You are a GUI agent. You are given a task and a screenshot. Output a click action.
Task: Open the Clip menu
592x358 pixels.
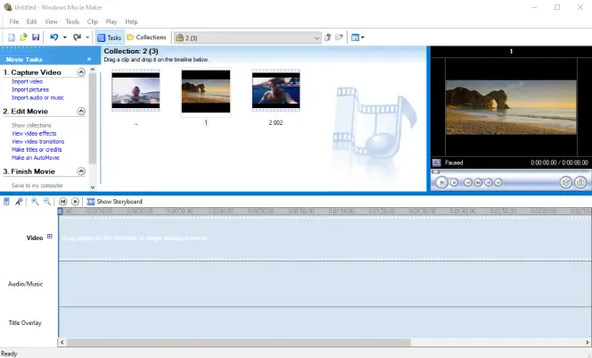93,21
